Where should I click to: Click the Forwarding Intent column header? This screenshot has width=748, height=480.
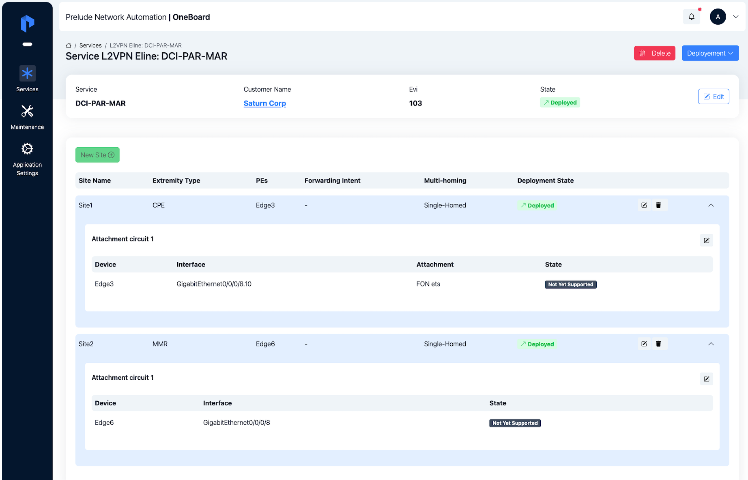(x=333, y=181)
